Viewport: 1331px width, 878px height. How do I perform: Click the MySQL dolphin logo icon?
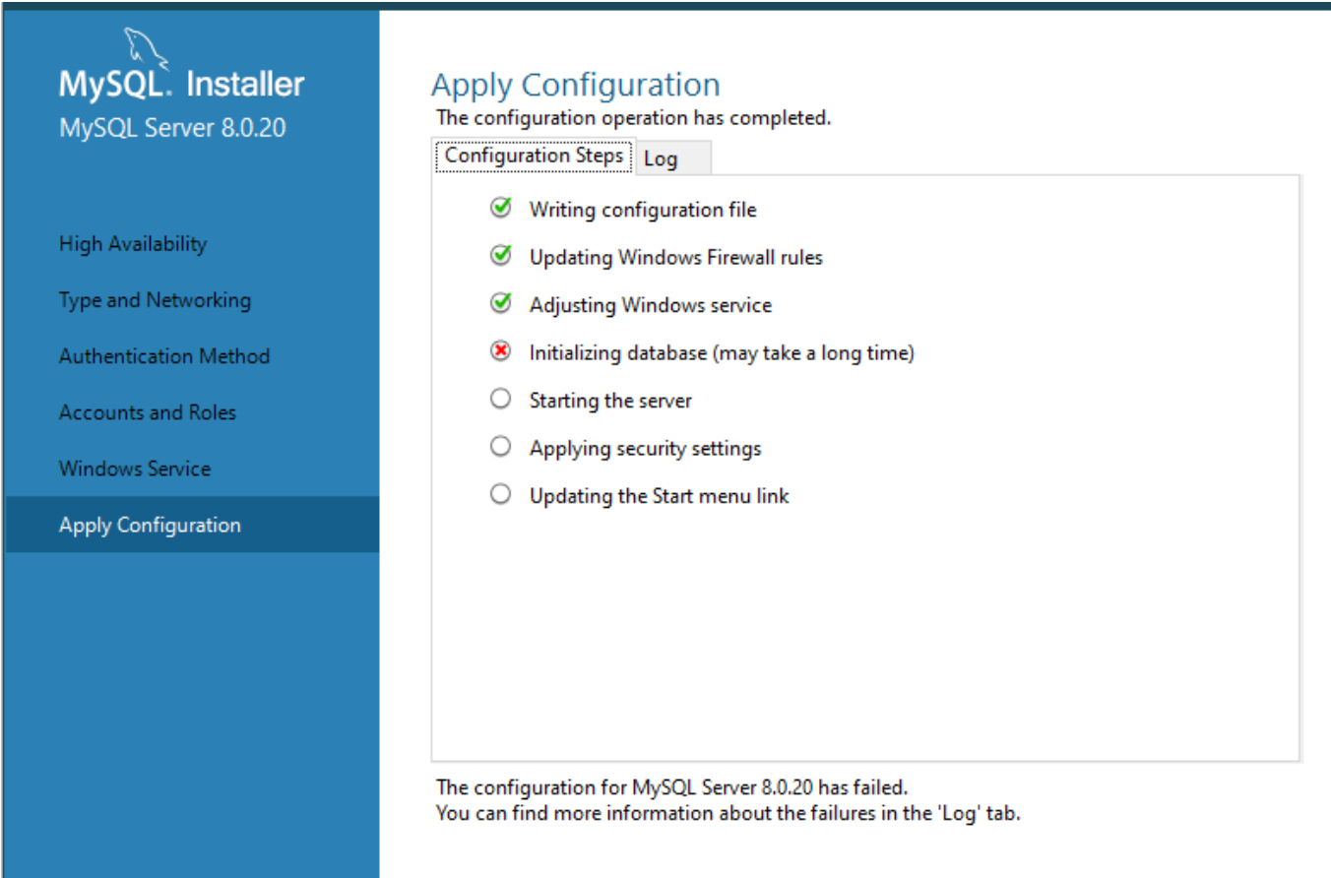point(142,47)
